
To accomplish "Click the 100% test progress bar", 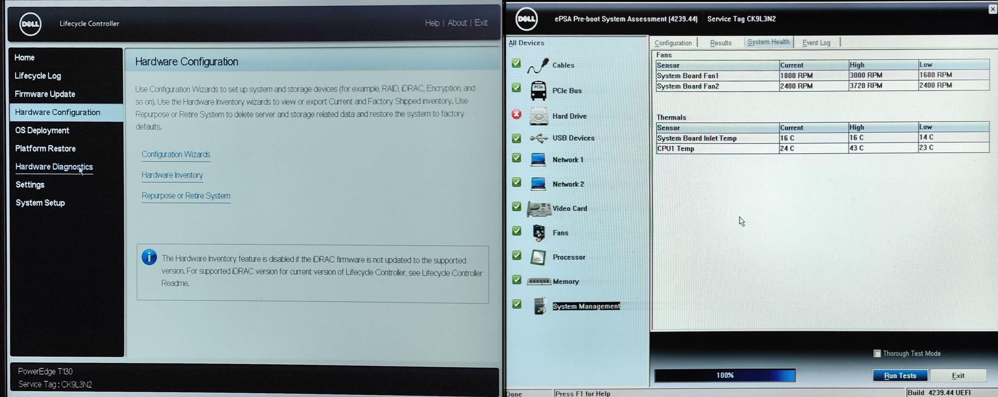I will pos(725,376).
